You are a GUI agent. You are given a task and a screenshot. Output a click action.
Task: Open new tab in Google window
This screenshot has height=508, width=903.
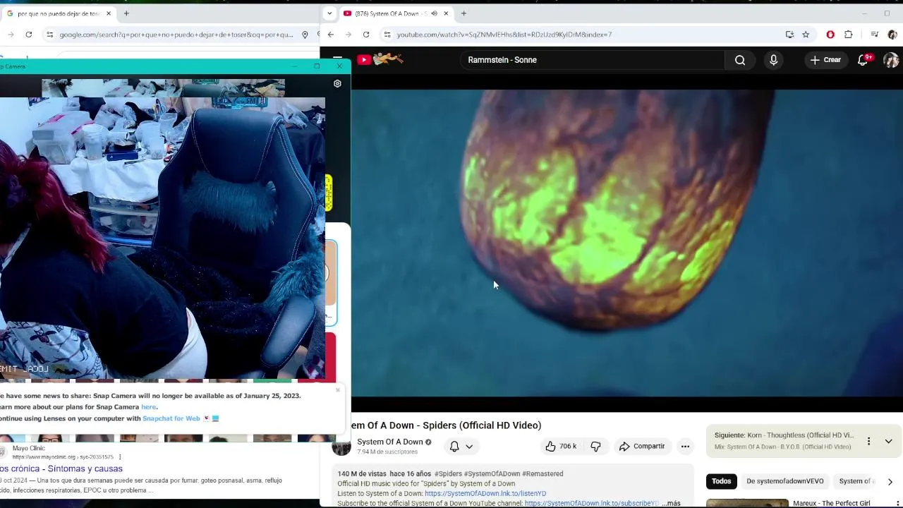(x=126, y=13)
